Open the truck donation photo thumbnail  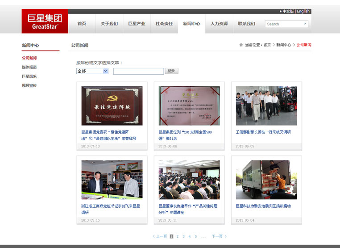tap(266, 180)
